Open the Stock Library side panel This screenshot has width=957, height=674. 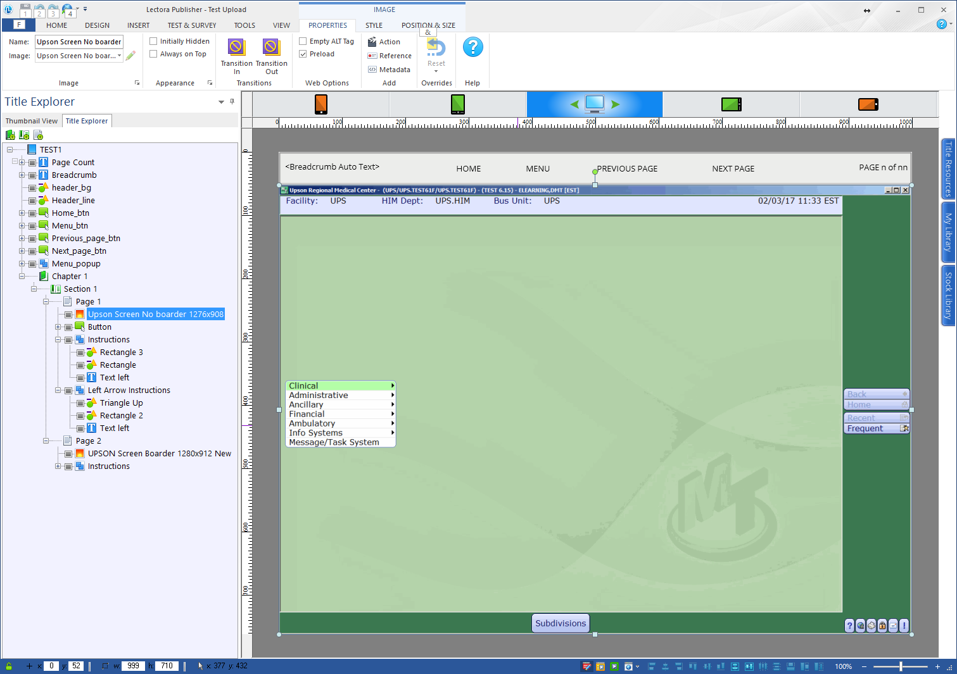point(948,296)
